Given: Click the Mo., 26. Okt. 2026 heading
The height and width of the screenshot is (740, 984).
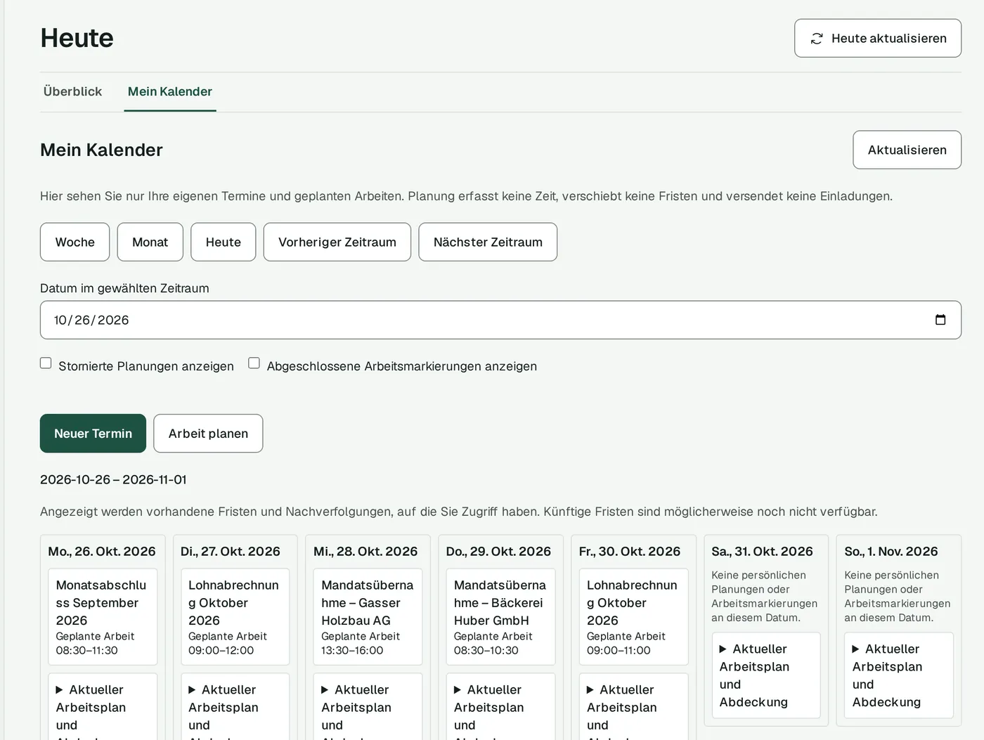Looking at the screenshot, I should click(102, 552).
